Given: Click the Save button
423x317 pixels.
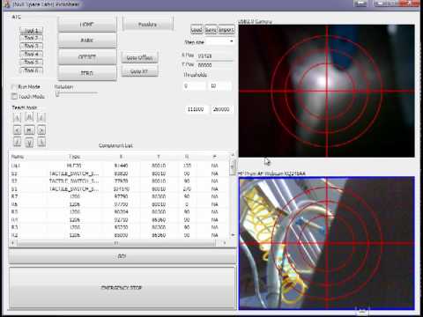Looking at the screenshot, I should click(211, 30).
